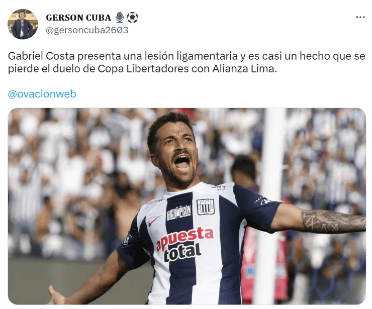Click the Alianza Lima crest on the jersey

[x=206, y=207]
